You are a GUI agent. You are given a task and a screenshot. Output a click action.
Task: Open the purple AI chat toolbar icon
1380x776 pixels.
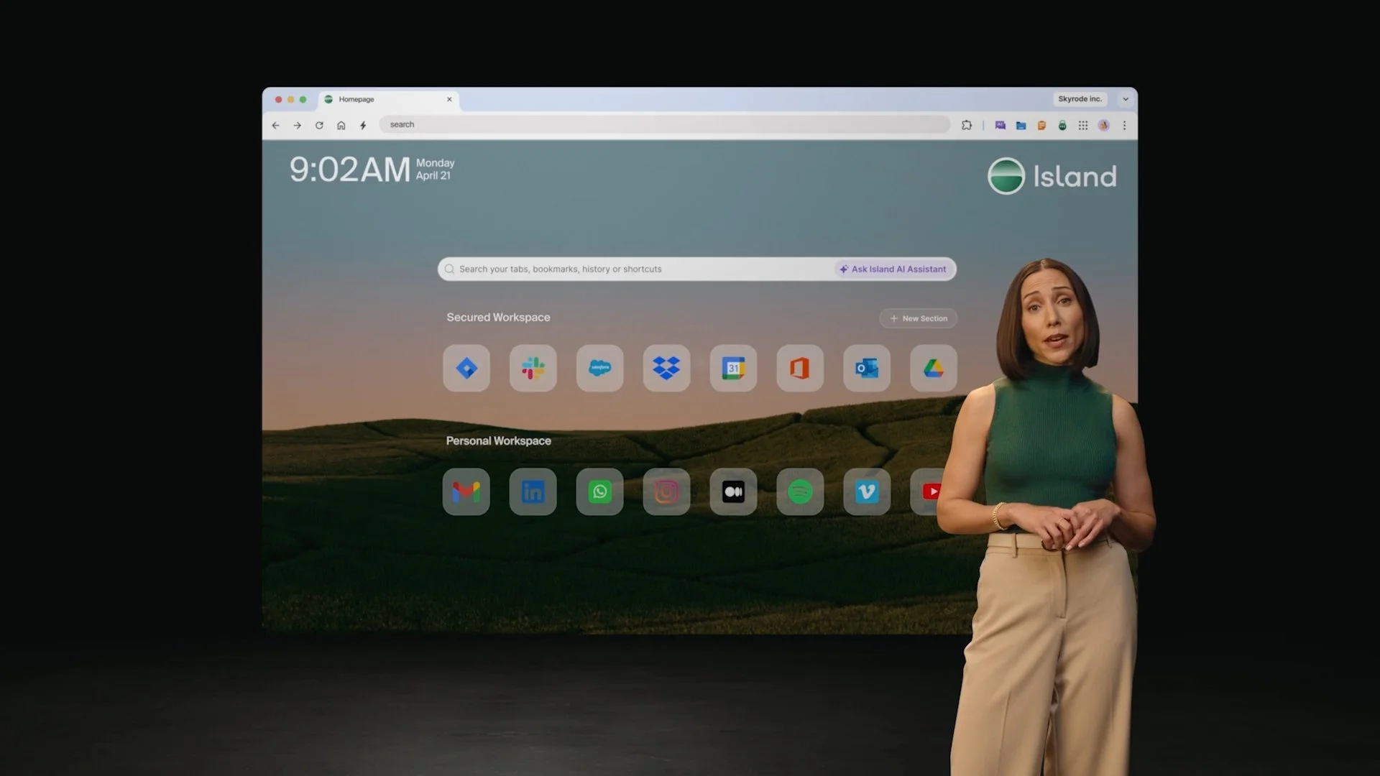tap(1000, 125)
